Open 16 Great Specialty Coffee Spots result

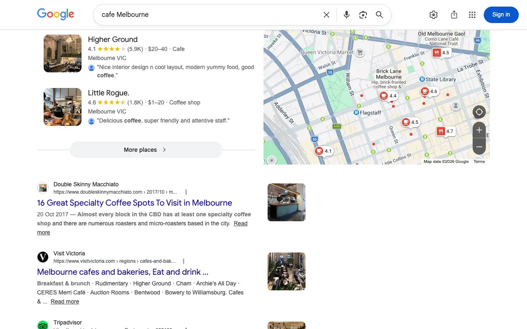pyautogui.click(x=135, y=203)
